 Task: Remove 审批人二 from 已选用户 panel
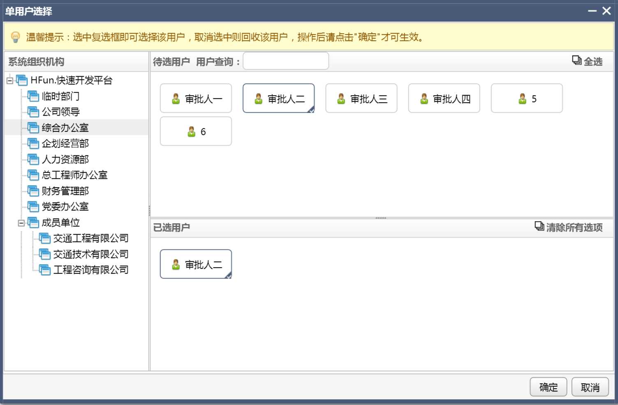pyautogui.click(x=196, y=264)
